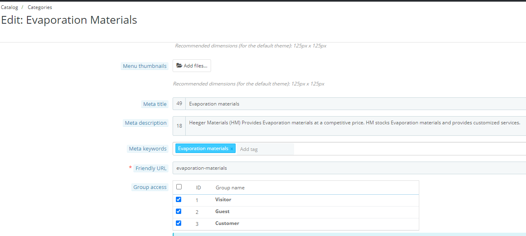The height and width of the screenshot is (236, 526).
Task: Select the Evaporation materials keyword tag
Action: (203, 148)
